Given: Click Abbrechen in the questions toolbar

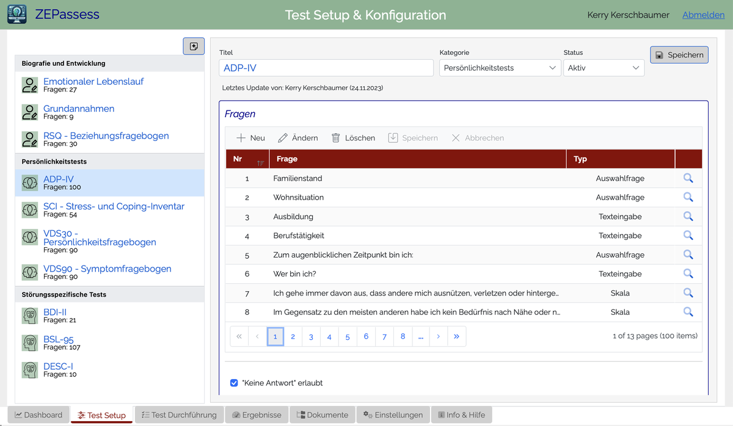Looking at the screenshot, I should (478, 138).
